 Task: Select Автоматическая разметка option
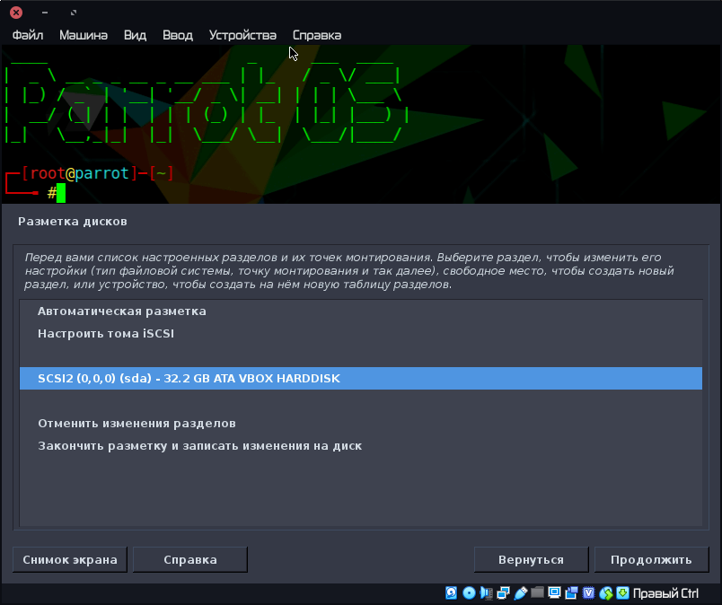(361, 311)
